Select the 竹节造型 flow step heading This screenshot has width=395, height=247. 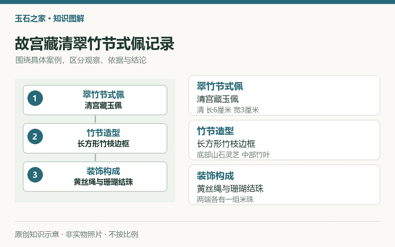click(103, 133)
